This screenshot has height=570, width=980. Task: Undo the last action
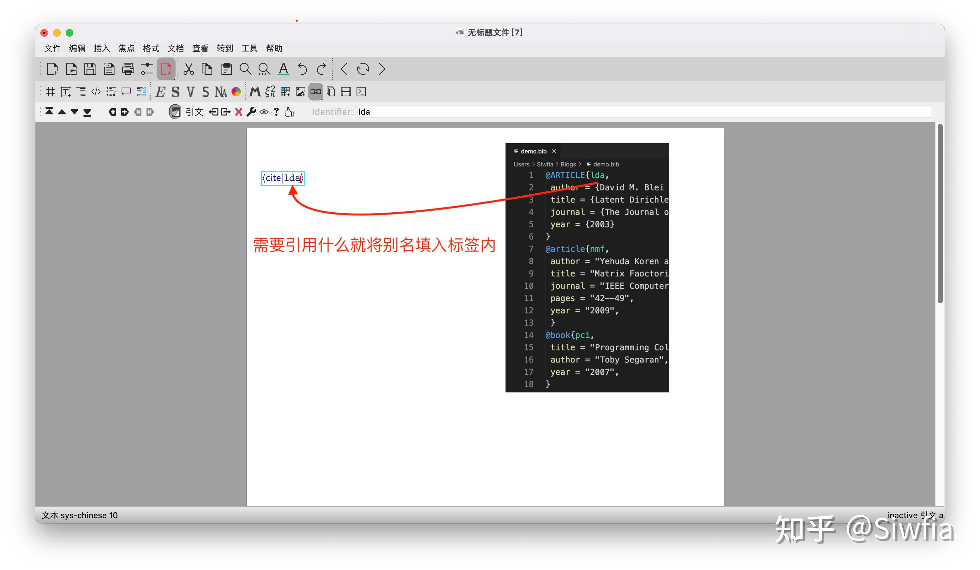302,69
